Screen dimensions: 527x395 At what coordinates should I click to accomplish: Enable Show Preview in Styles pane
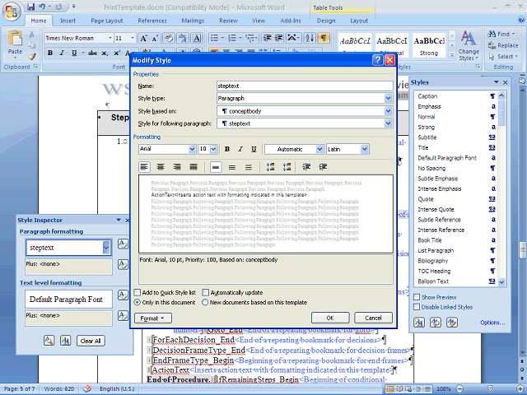click(x=417, y=297)
